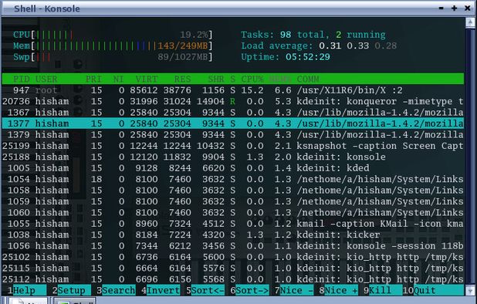Click the VIRT column header

(147, 79)
